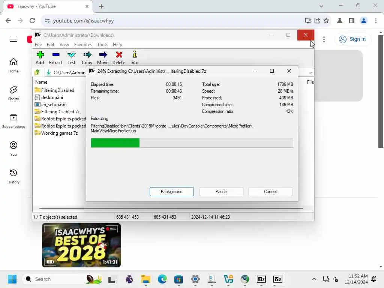Bookmark this page with star icon
Viewport: 384px width, 288px height.
click(326, 21)
